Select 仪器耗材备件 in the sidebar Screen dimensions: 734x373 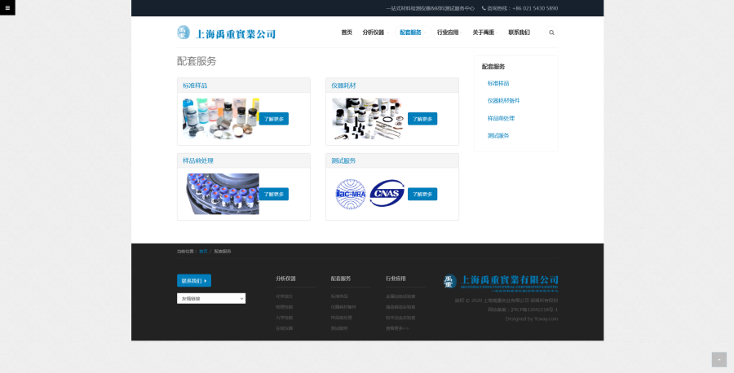point(503,101)
